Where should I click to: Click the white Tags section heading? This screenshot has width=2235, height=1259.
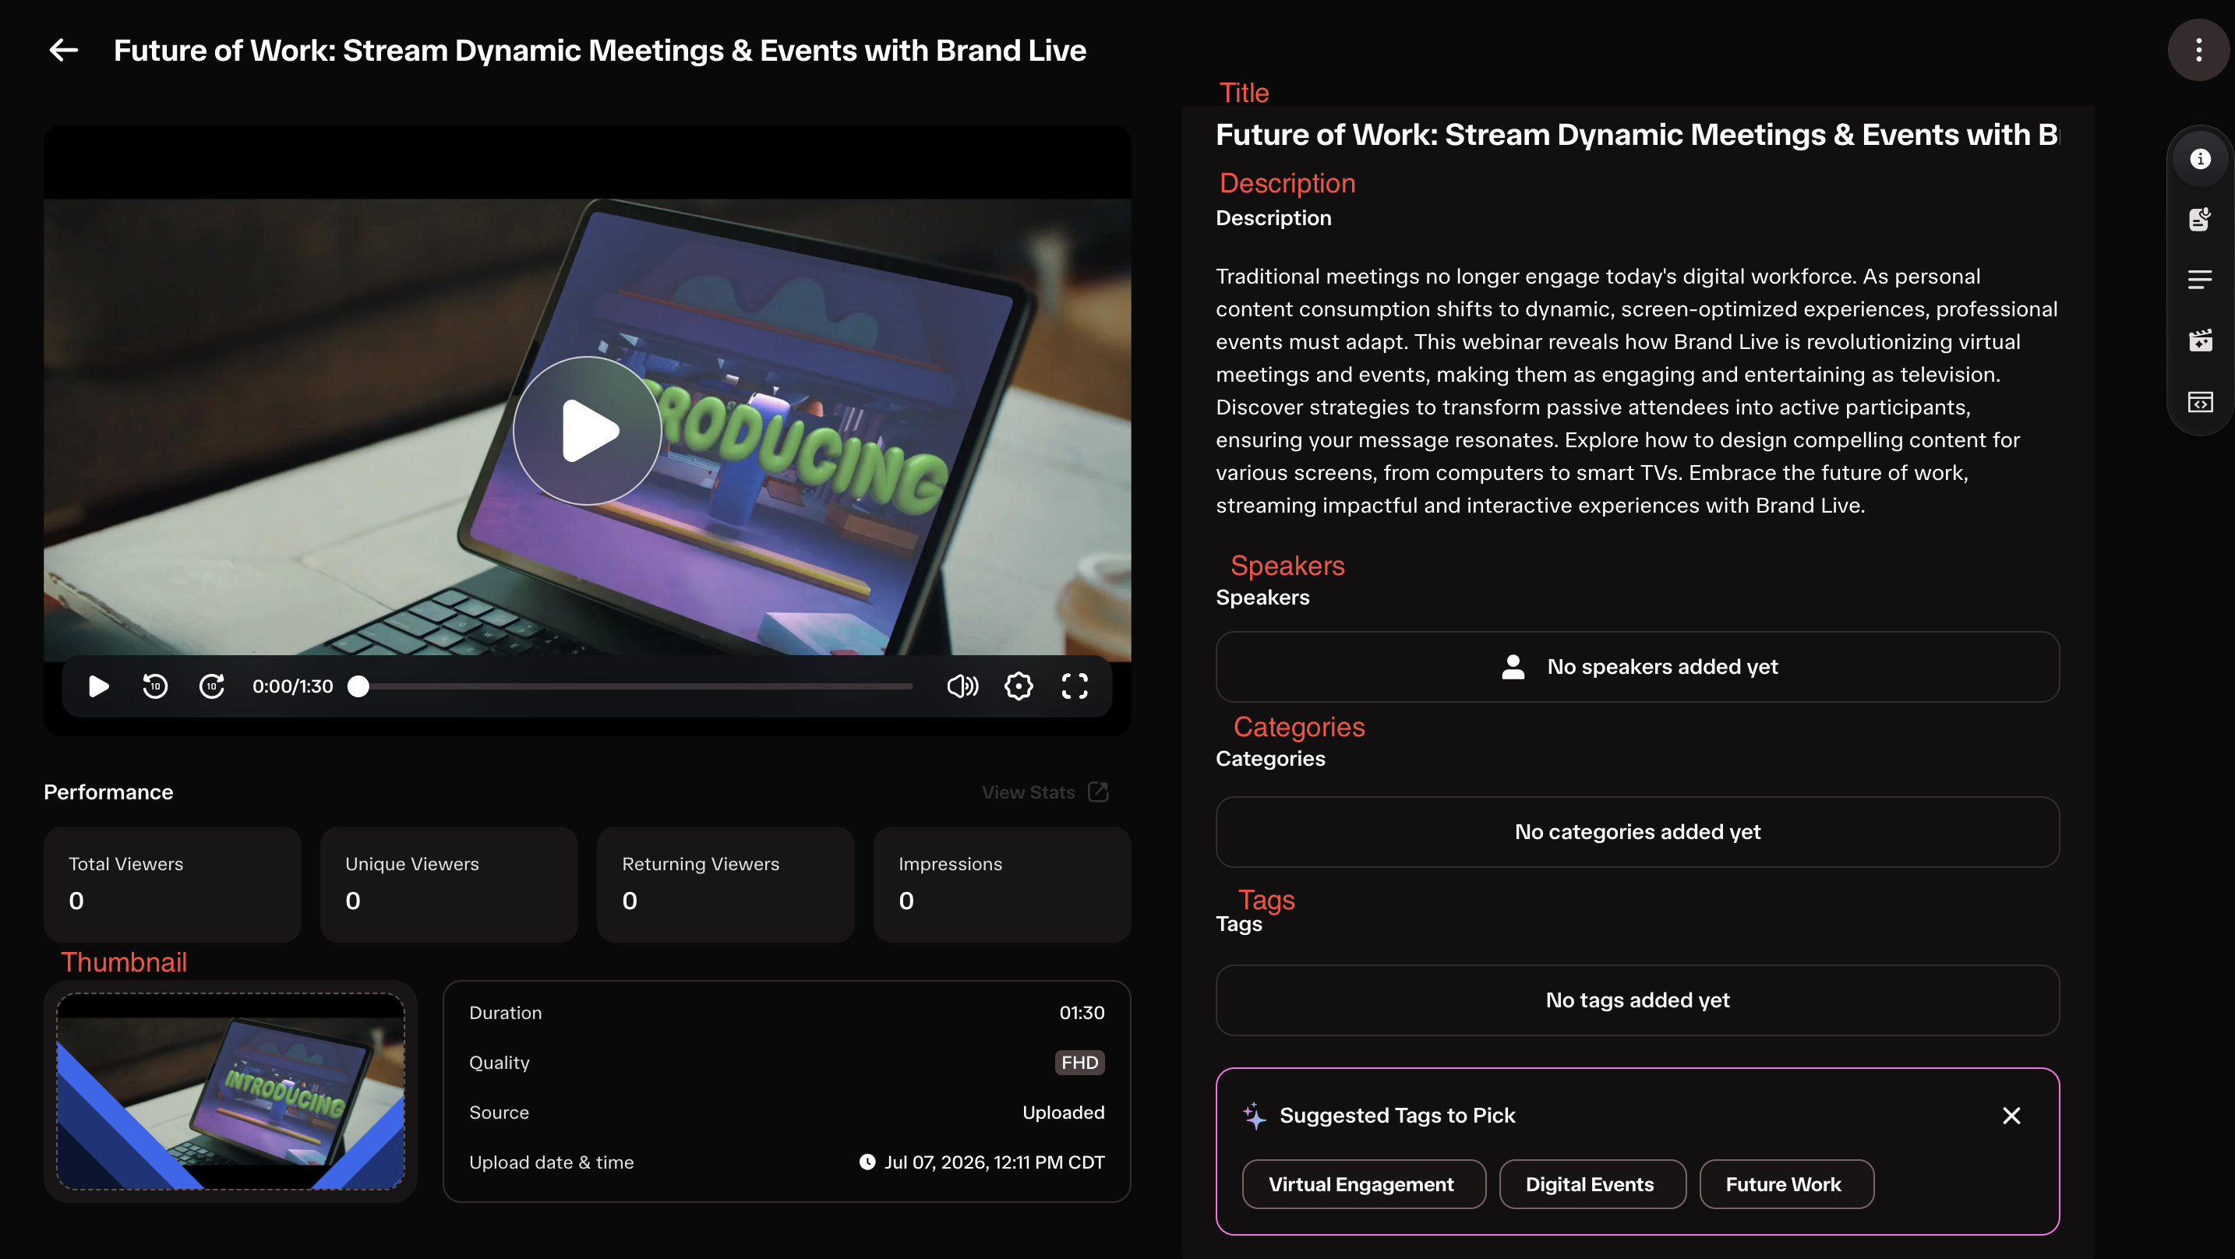click(1239, 924)
